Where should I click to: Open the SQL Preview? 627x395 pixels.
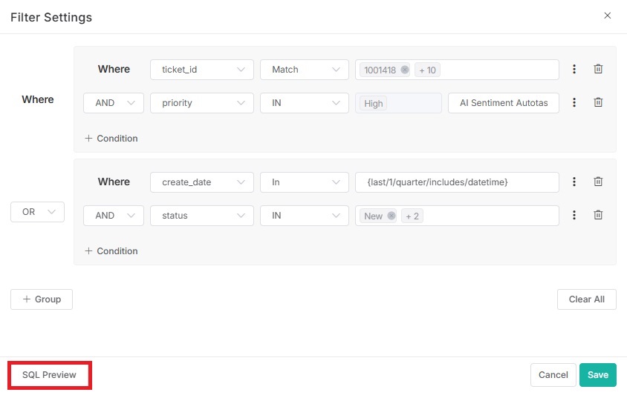click(x=49, y=375)
